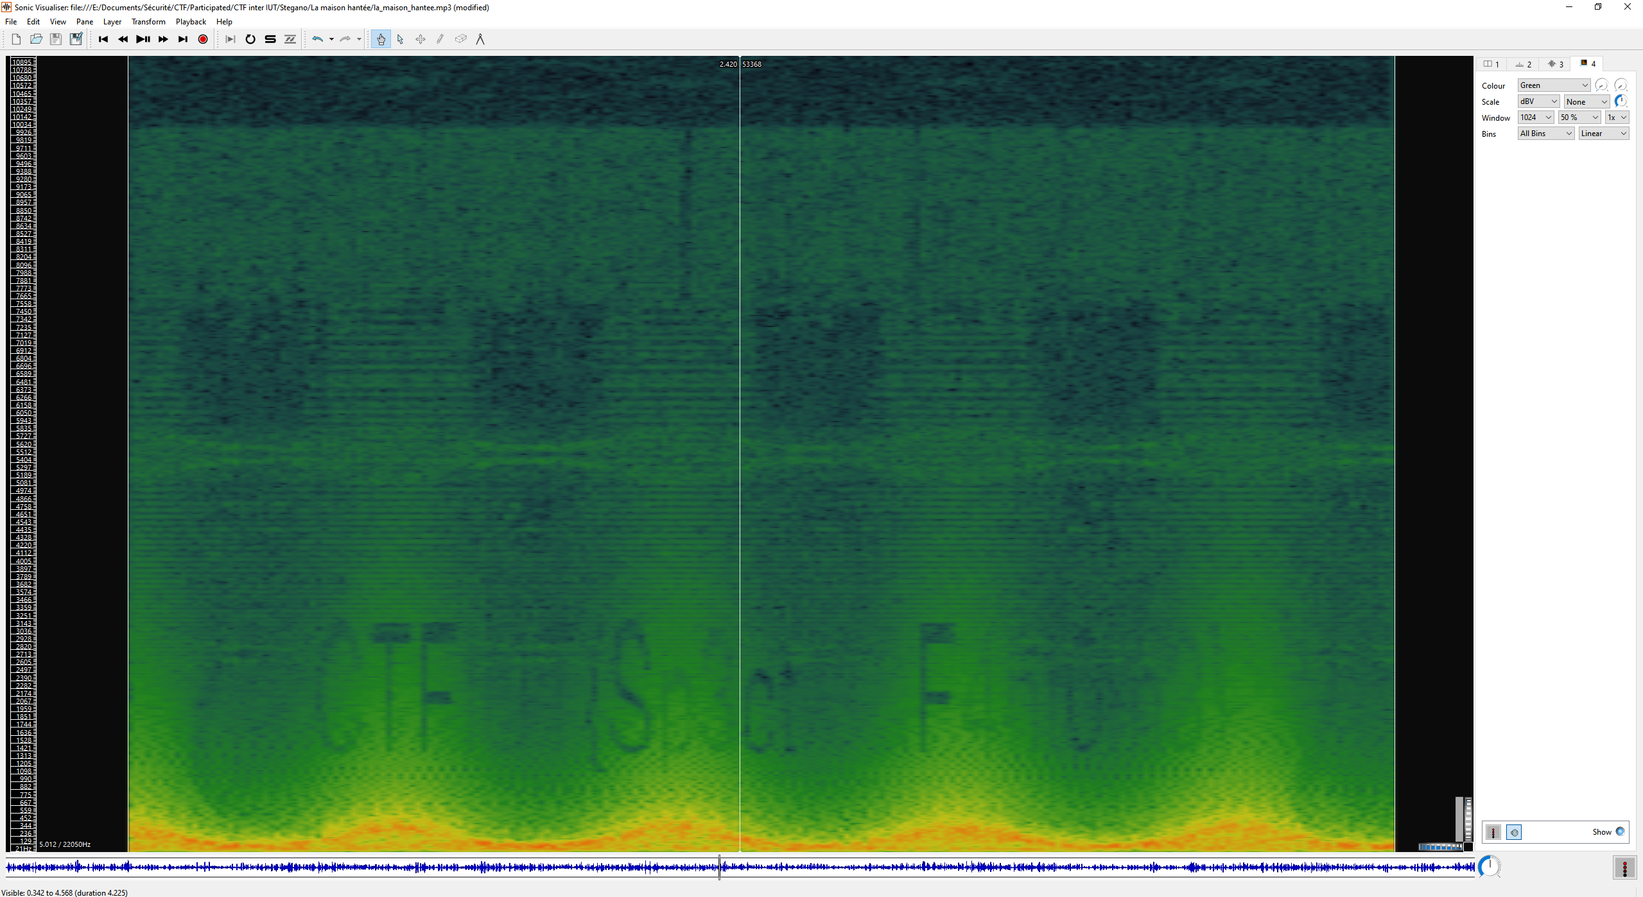Open the Help menu
Image resolution: width=1643 pixels, height=897 pixels.
point(224,22)
